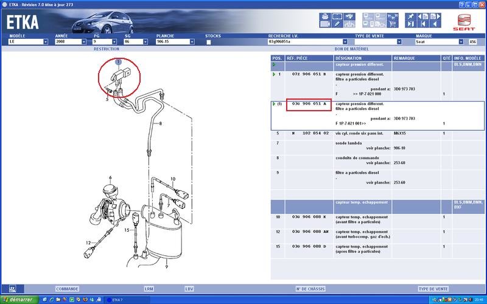Toggle the STOCKS checkbox
The image size is (487, 304).
pos(209,42)
